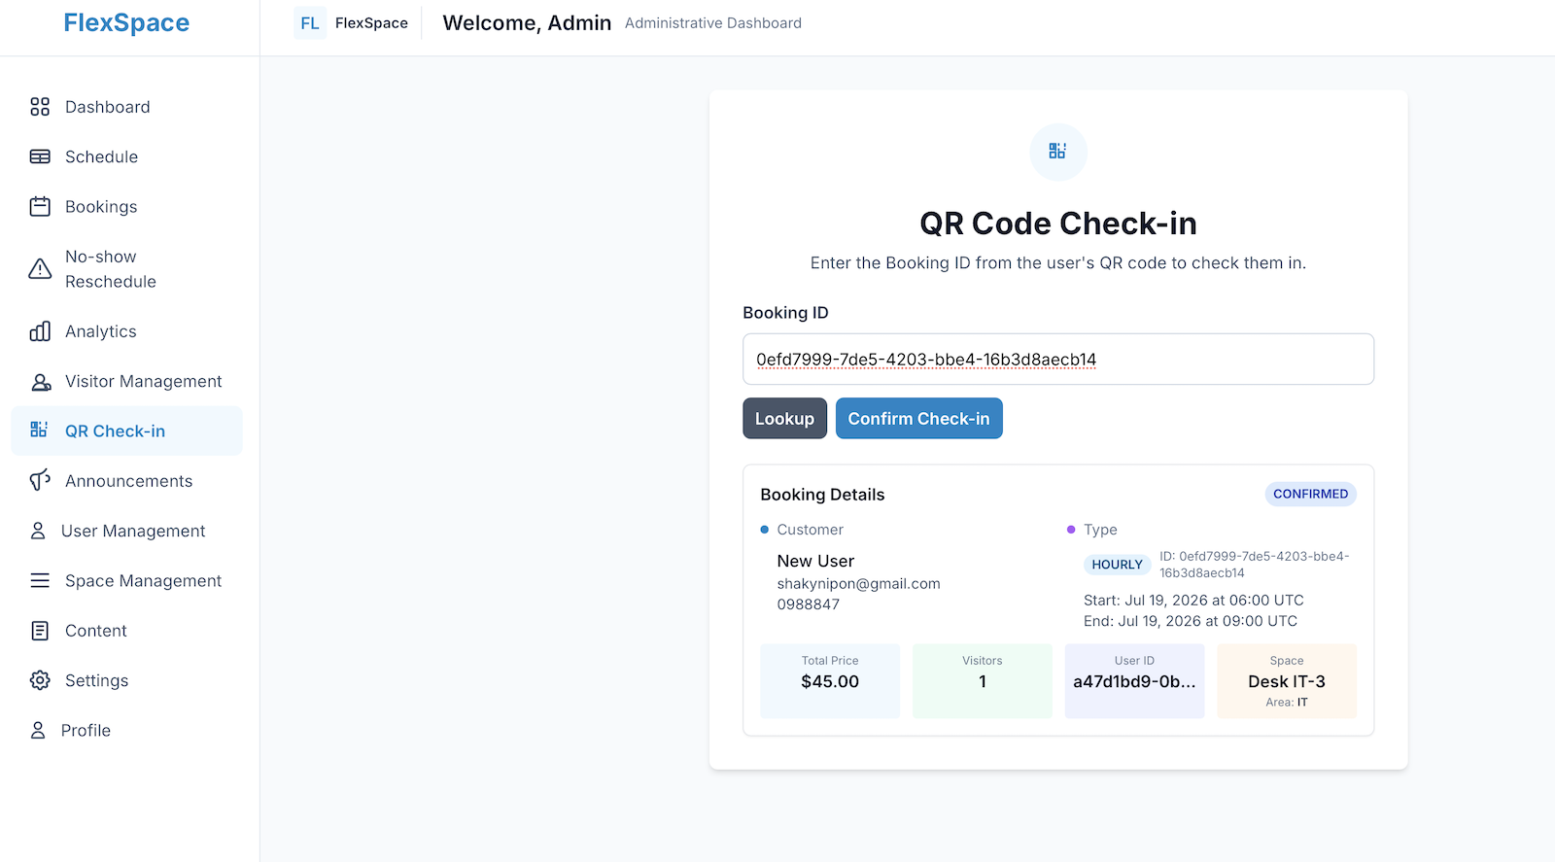Click the Start Jul 19 06:00 UTC line
Image resolution: width=1555 pixels, height=862 pixels.
pos(1193,601)
